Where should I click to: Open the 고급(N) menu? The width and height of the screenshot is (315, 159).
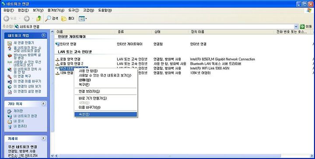tap(88, 10)
